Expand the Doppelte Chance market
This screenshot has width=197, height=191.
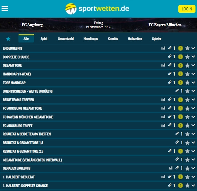[x=193, y=57]
